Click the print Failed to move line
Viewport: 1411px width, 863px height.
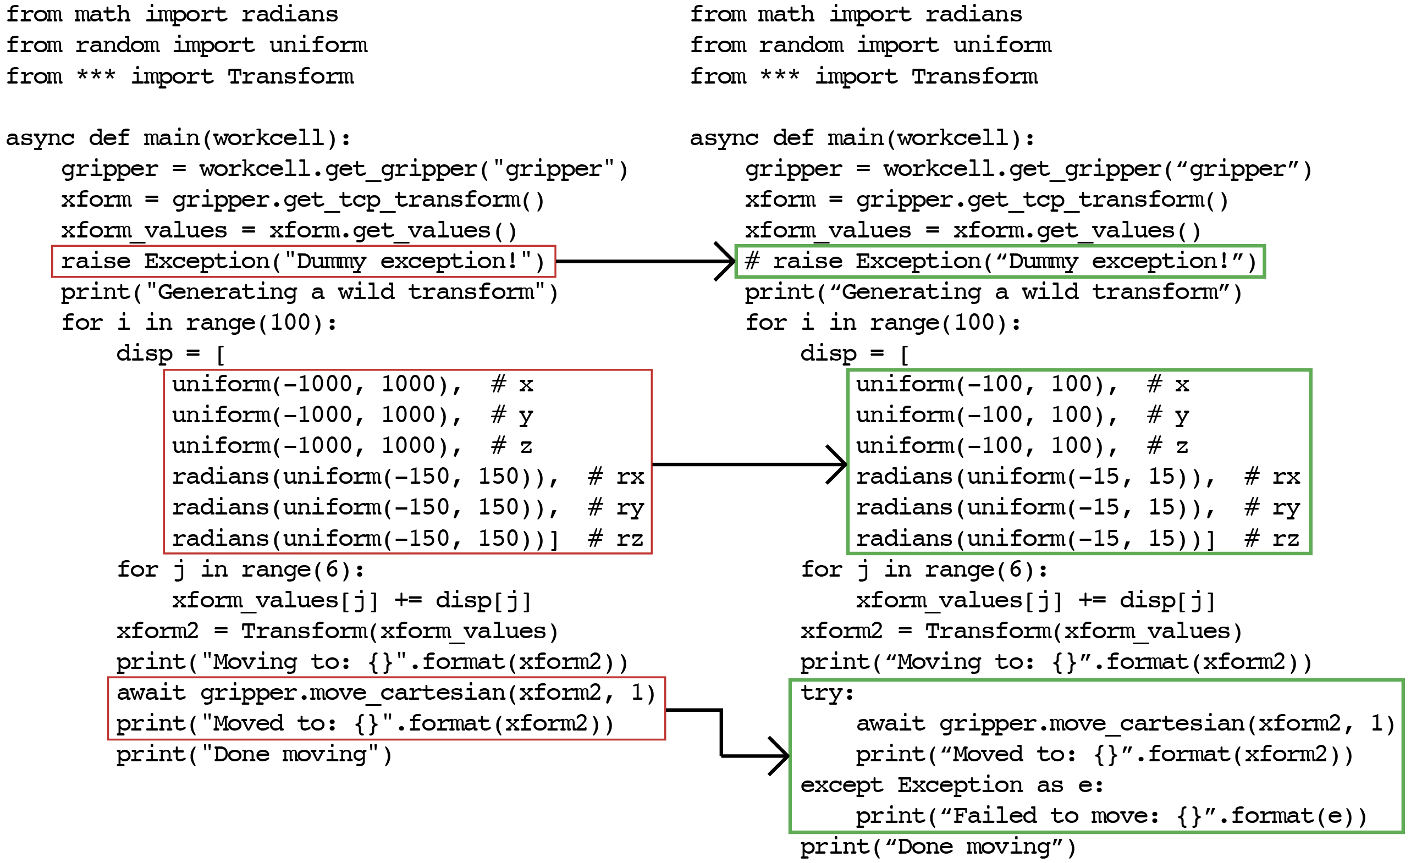pos(1111,816)
